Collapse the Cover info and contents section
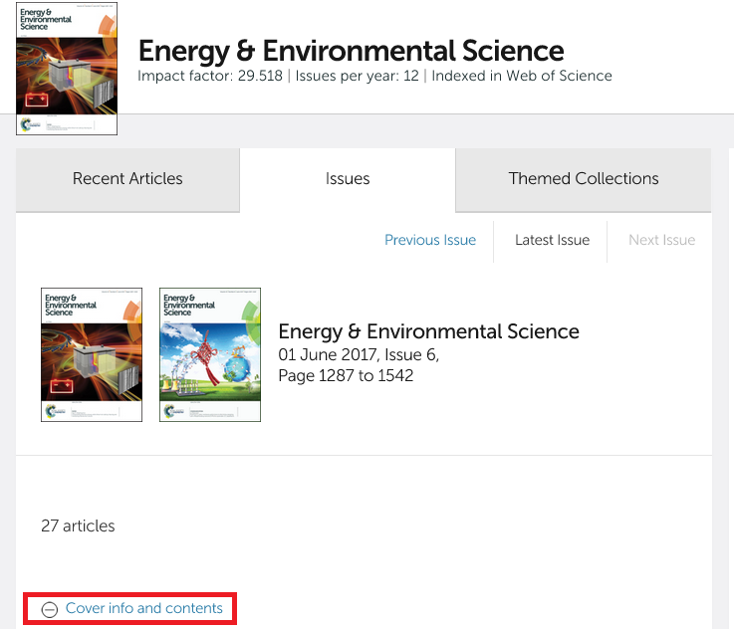The height and width of the screenshot is (629, 734). pyautogui.click(x=143, y=608)
